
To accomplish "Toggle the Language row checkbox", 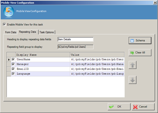I will 13,74.
